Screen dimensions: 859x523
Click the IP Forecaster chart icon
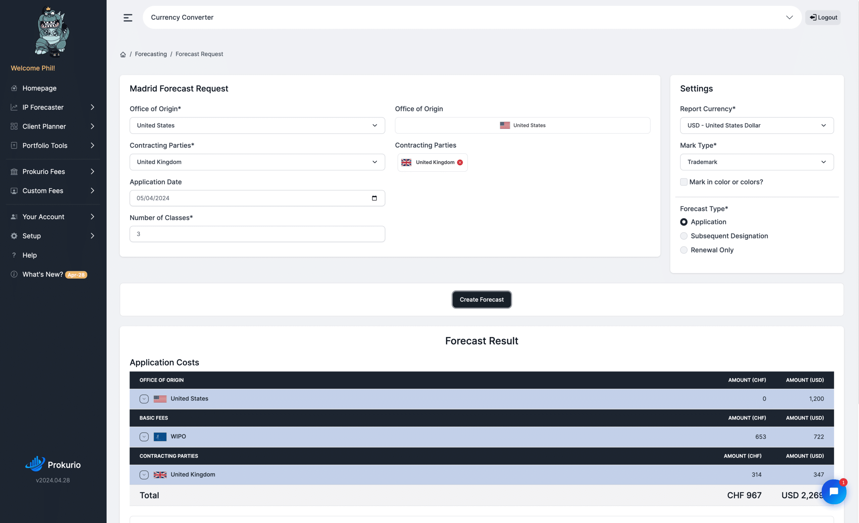14,107
